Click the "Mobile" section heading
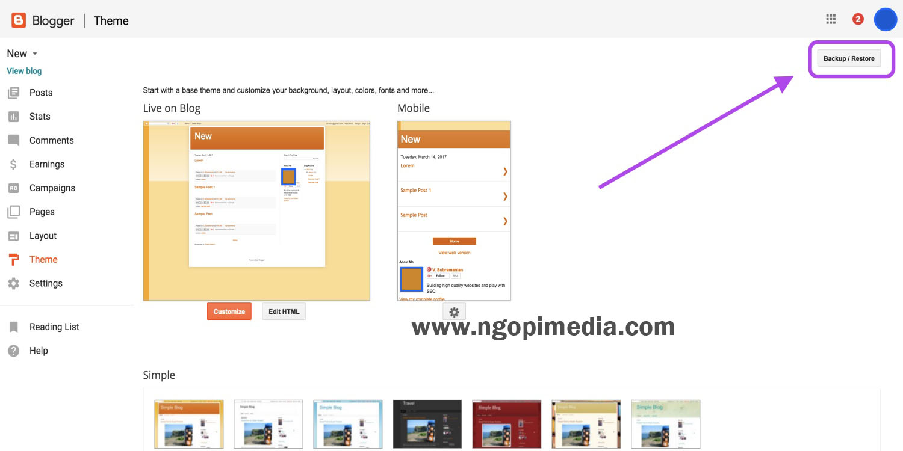903x451 pixels. [414, 108]
